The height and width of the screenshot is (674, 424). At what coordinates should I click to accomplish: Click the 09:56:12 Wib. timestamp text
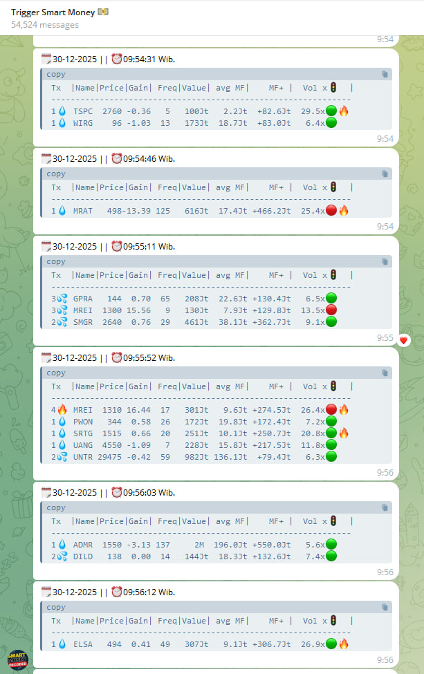pos(149,592)
